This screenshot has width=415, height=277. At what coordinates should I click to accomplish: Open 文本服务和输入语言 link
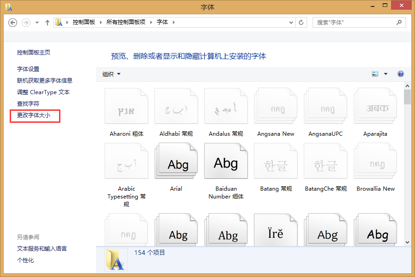pos(42,249)
